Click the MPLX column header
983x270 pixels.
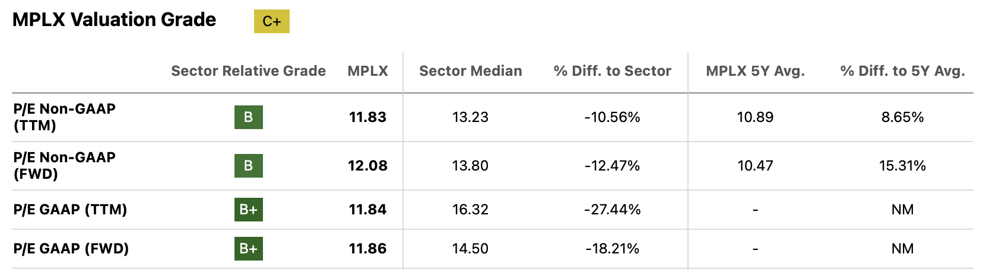(x=367, y=71)
